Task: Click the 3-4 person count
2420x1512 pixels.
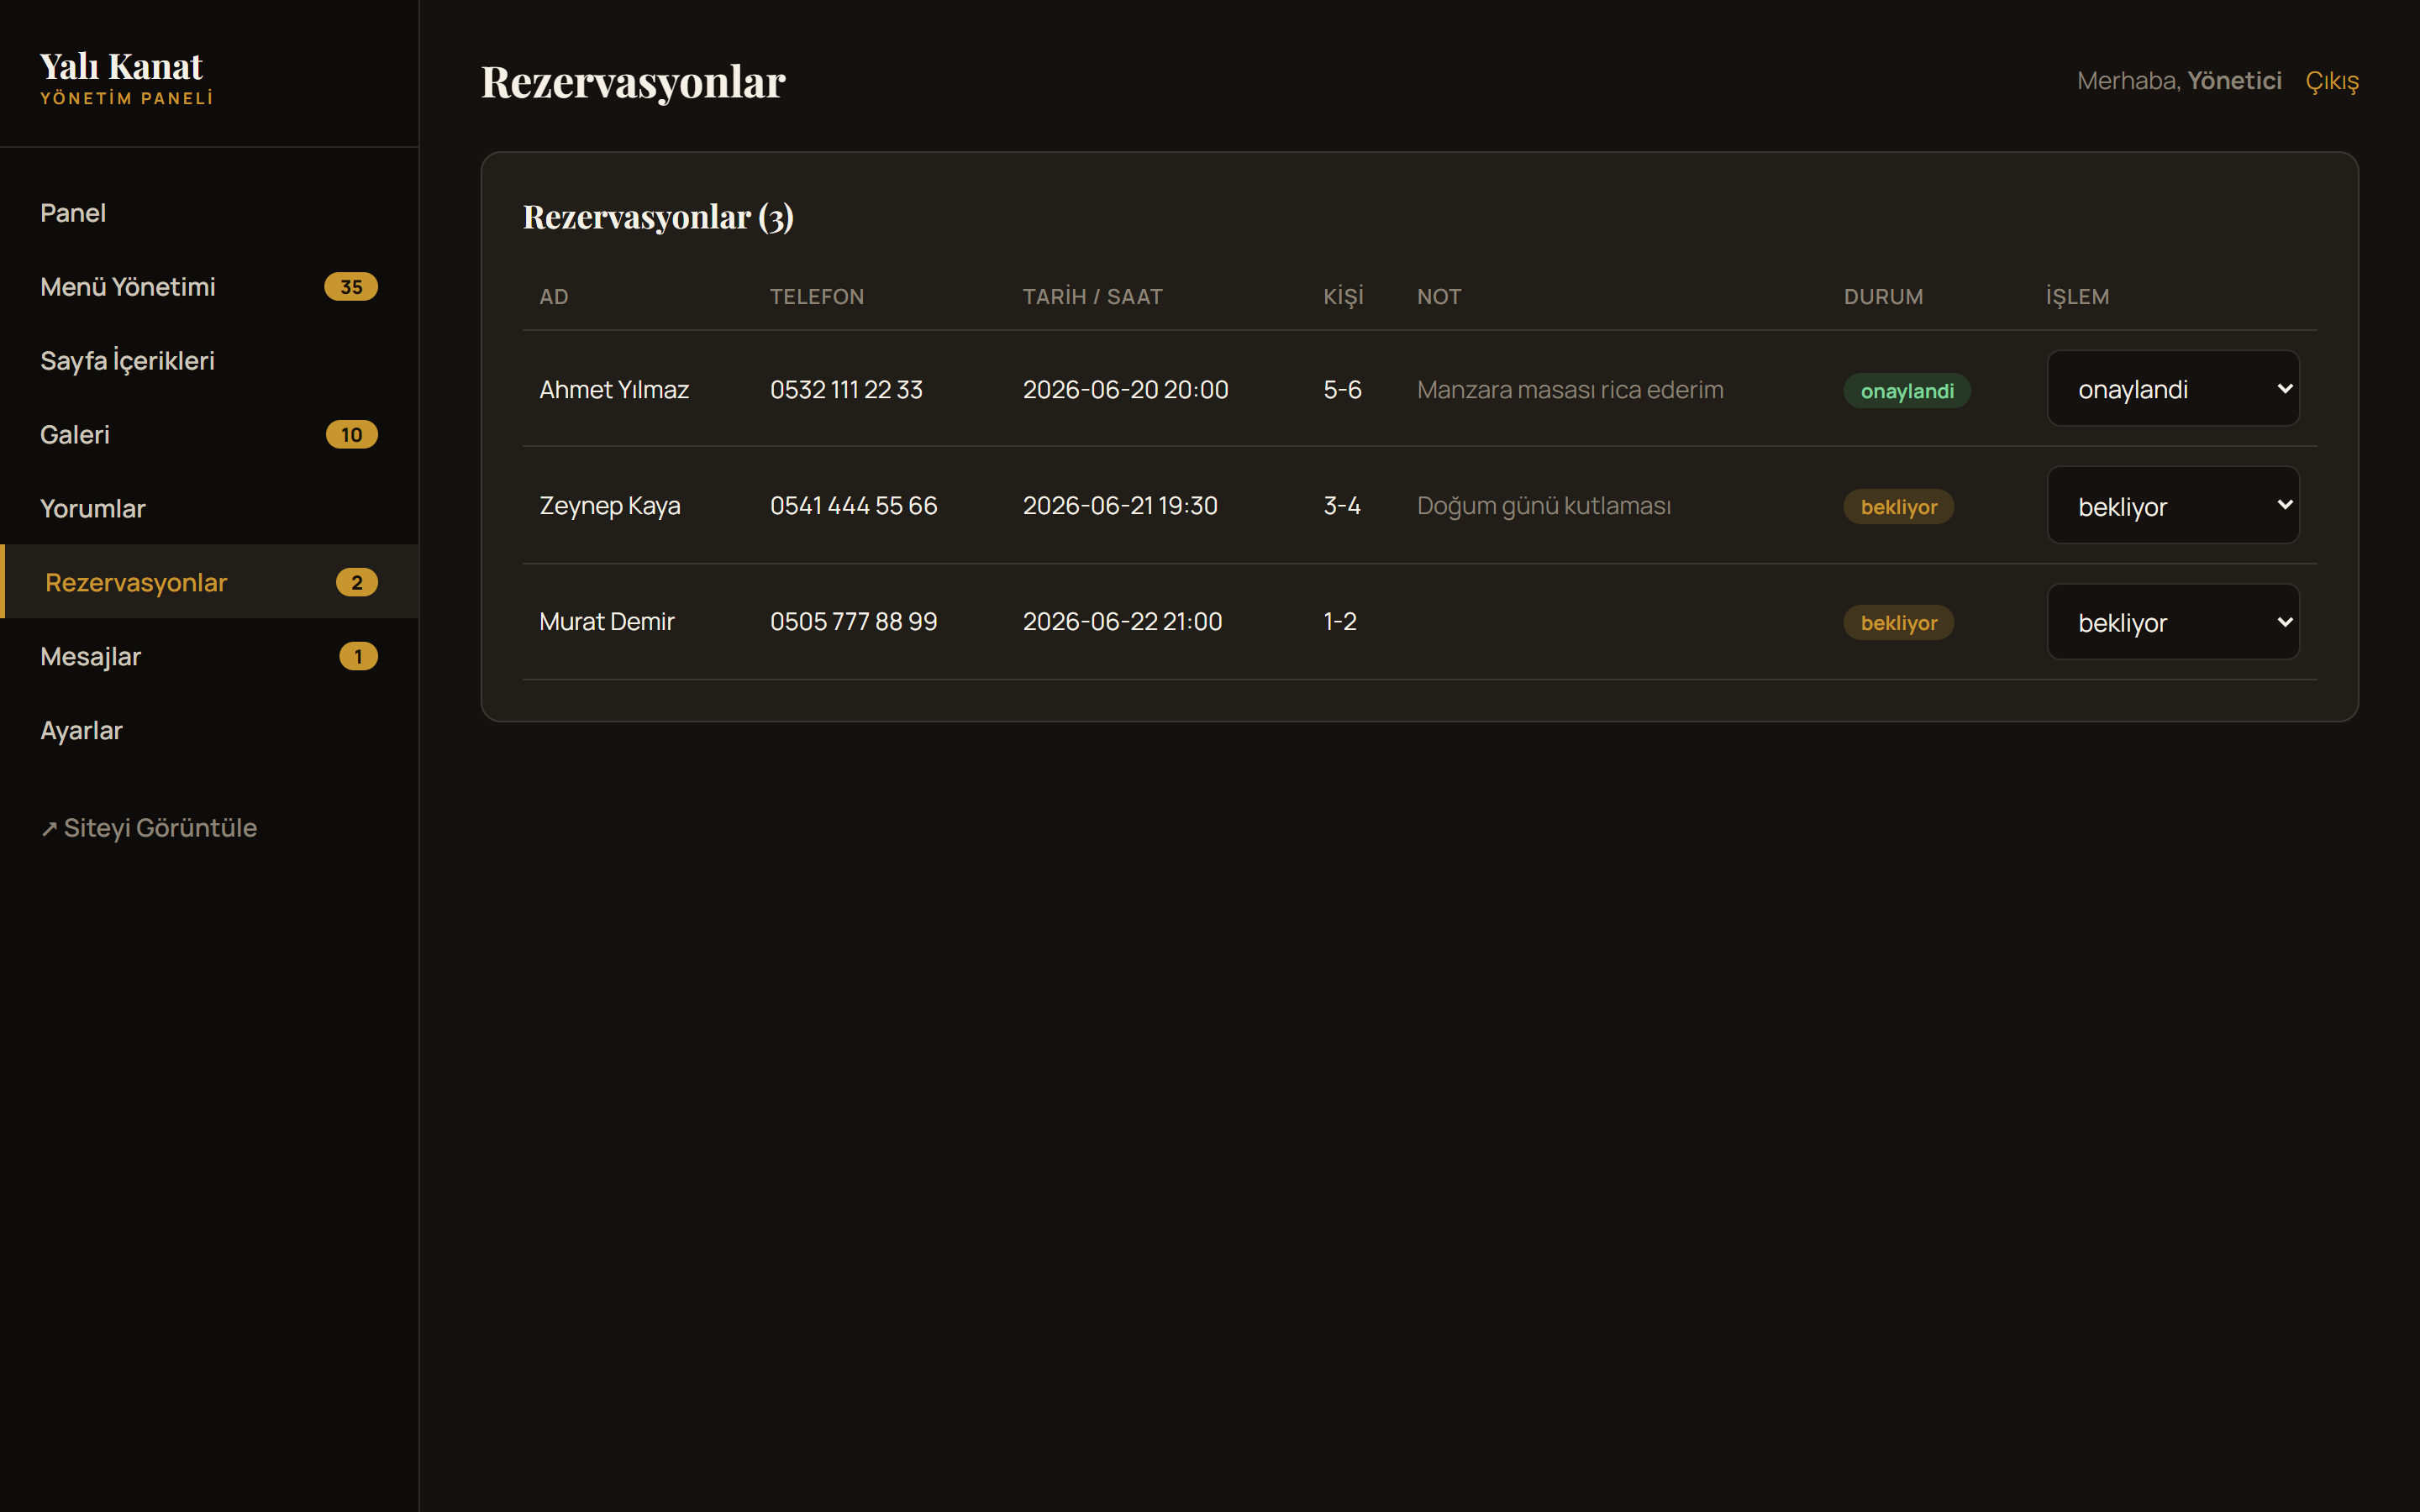Action: coord(1342,506)
